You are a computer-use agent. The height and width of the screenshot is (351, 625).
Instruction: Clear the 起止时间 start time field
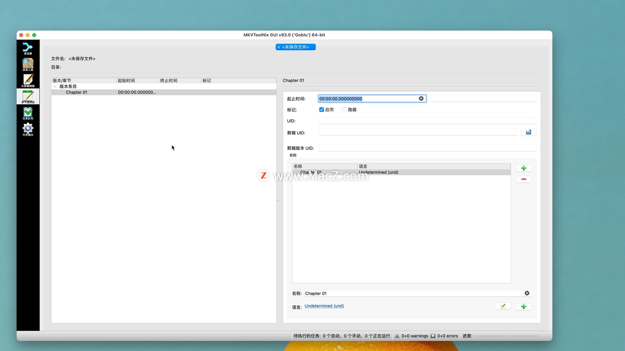click(x=421, y=98)
